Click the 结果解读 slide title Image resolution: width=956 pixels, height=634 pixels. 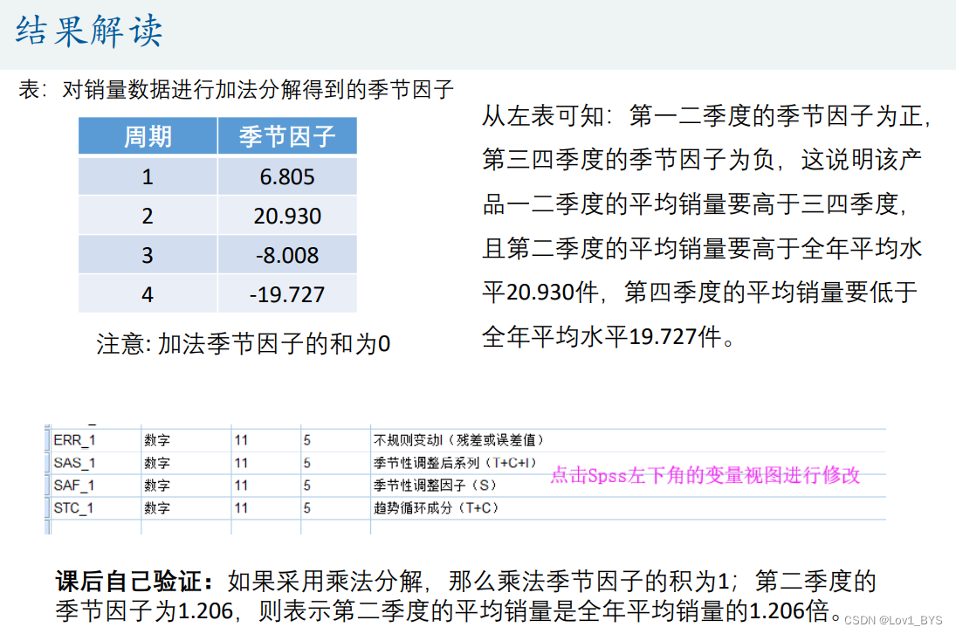click(89, 32)
